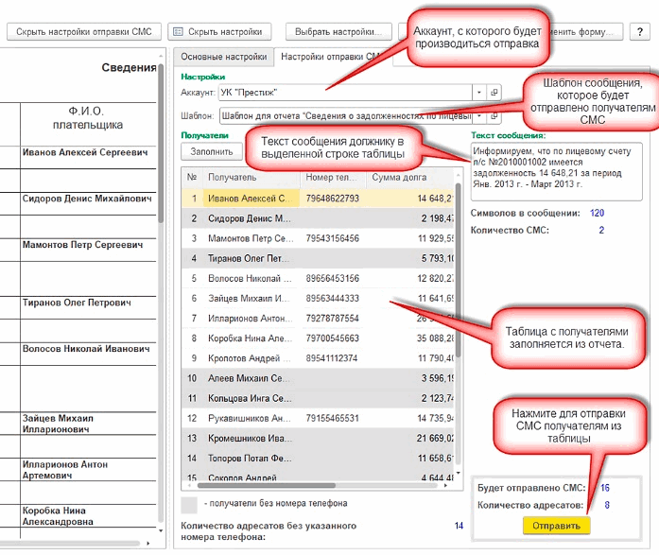Screen dimensions: 659x555
Task: Select recipient row 'Алеев Михаил Се...'
Action: [318, 378]
